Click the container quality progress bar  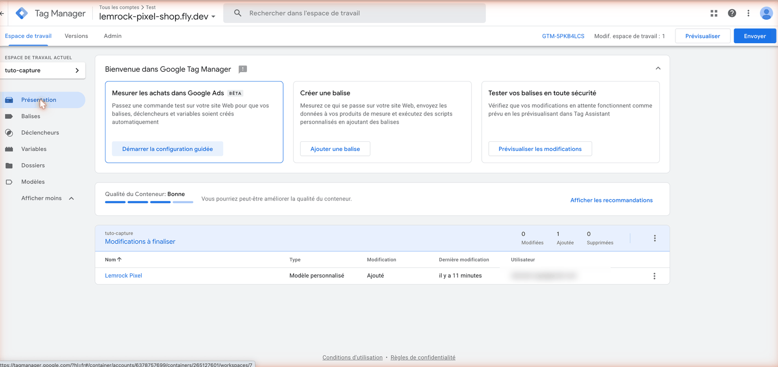pos(149,202)
